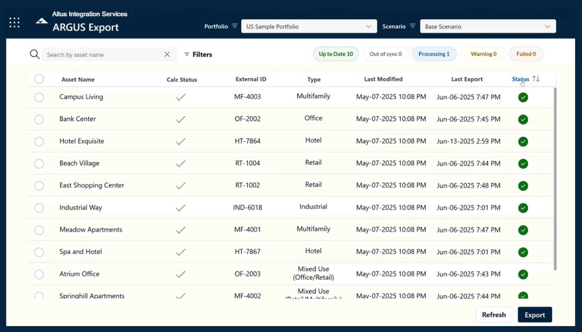Click the External ID column header
Viewport: 582px width, 332px height.
tap(251, 79)
